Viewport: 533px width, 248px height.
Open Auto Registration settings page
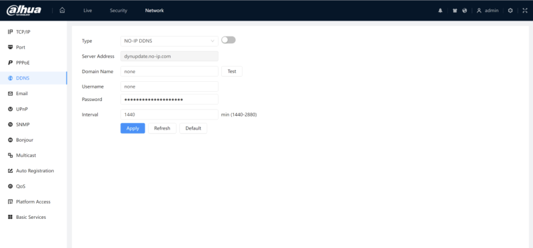(33, 171)
